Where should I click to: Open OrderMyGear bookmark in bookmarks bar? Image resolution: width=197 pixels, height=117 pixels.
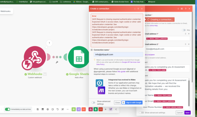tap(22, 2)
